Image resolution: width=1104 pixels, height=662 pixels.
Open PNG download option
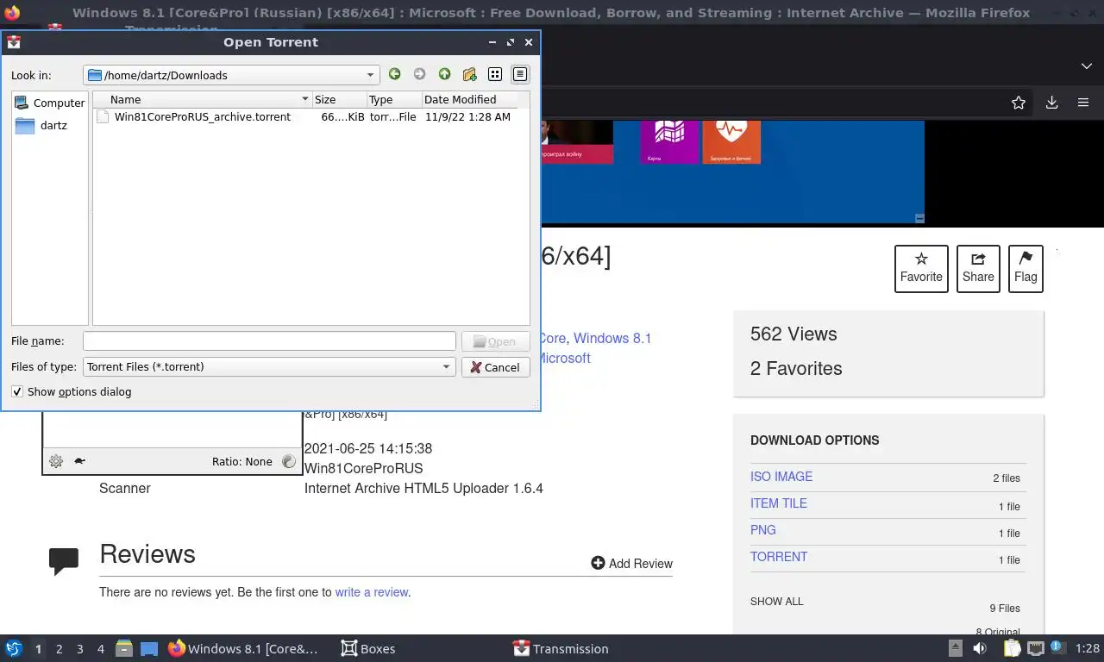pos(763,530)
